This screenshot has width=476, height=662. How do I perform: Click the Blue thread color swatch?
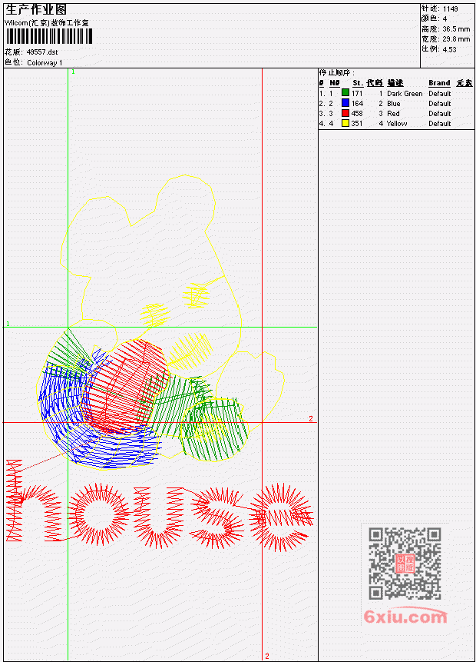click(x=345, y=103)
